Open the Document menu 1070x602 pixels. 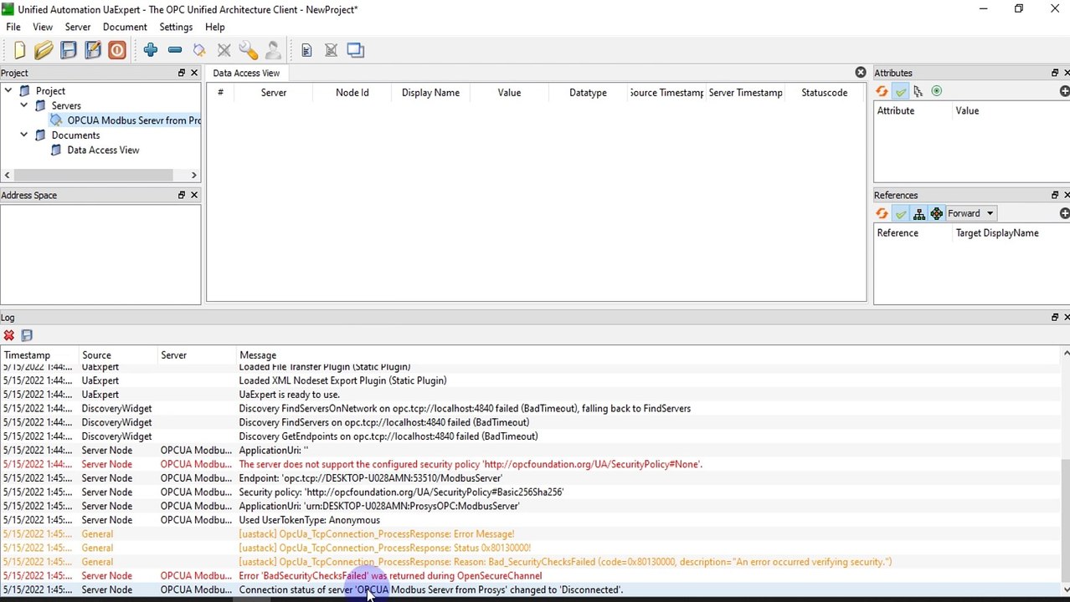125,27
